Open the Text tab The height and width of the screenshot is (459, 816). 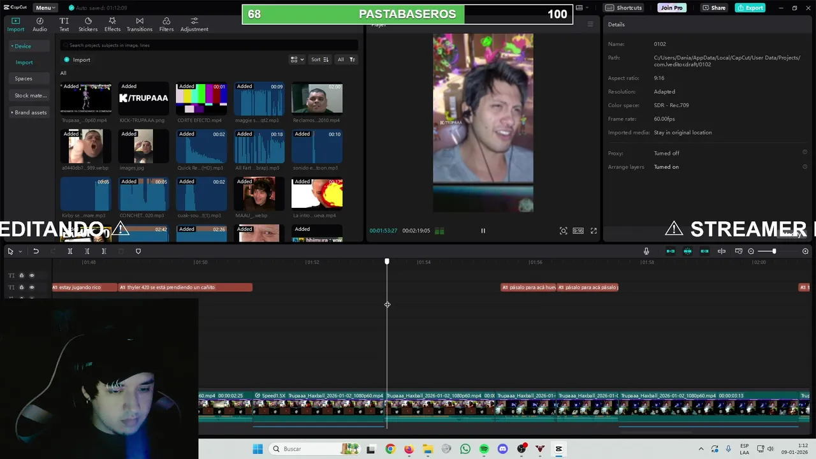tap(64, 25)
